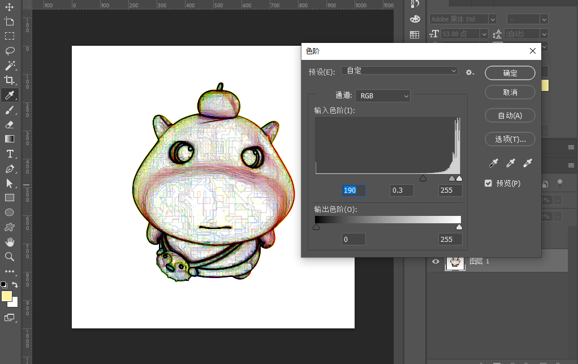The height and width of the screenshot is (364, 578).
Task: Click the background color swatch
Action: (14, 303)
